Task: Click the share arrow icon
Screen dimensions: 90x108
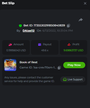Action: coord(81,20)
